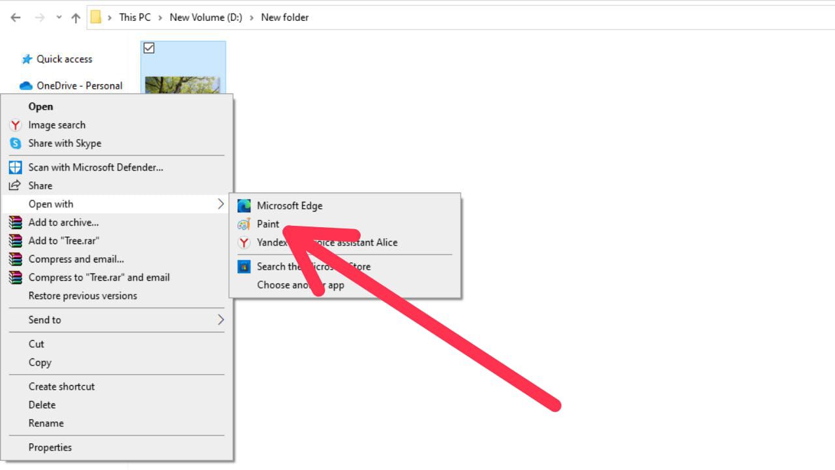Viewport: 835px width, 470px height.
Task: Select Compress and email...
Action: [x=117, y=258]
